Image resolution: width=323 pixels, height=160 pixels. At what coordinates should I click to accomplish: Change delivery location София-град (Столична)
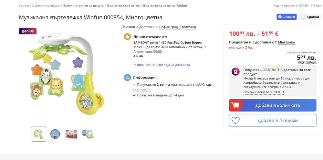click(177, 27)
